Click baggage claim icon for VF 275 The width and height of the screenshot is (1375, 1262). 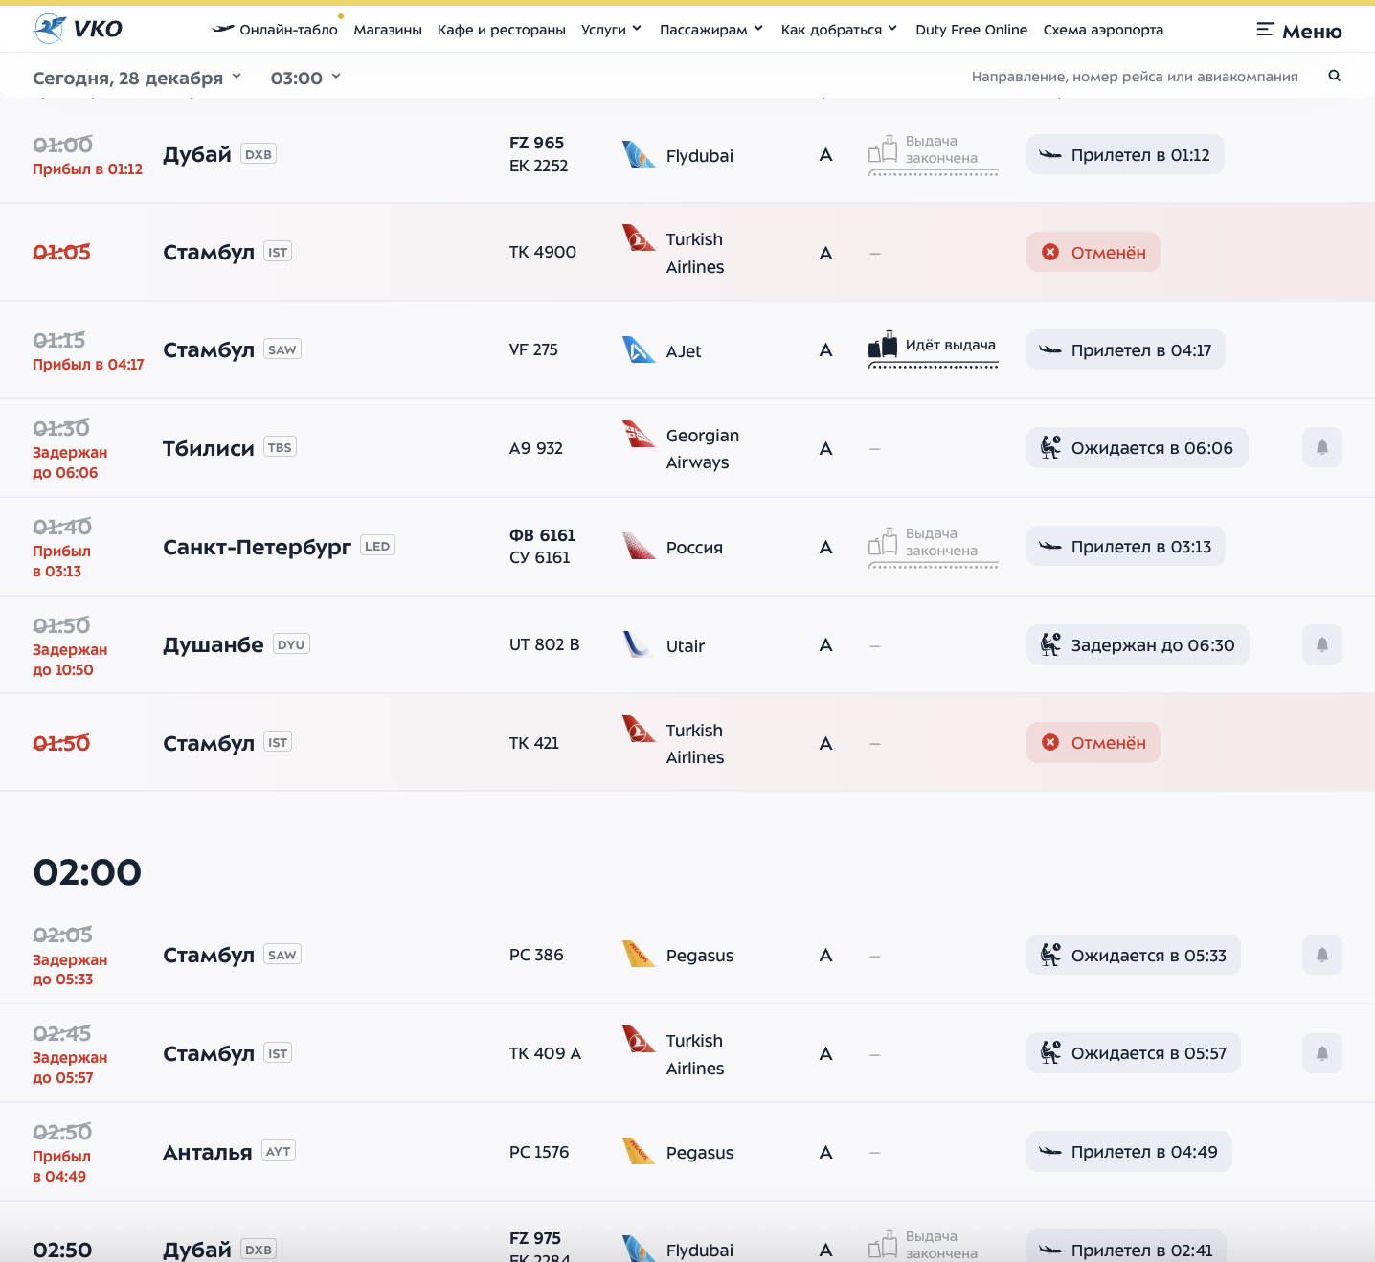(882, 346)
